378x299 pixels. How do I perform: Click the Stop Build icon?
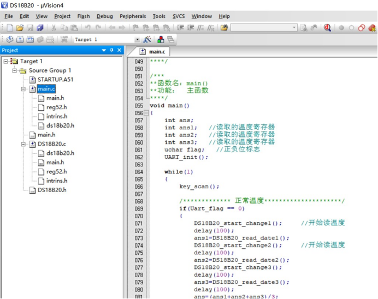pos(50,39)
